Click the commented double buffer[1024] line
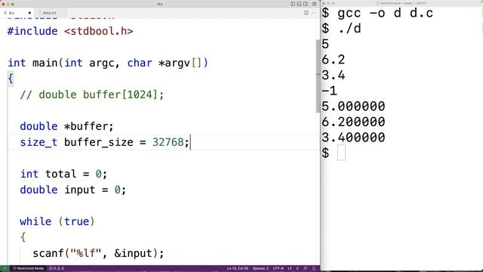Screen dimensions: 483x272 92,94
